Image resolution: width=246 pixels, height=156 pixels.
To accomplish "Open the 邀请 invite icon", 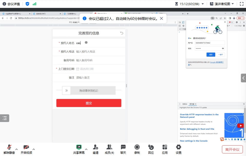I will click(95, 149).
